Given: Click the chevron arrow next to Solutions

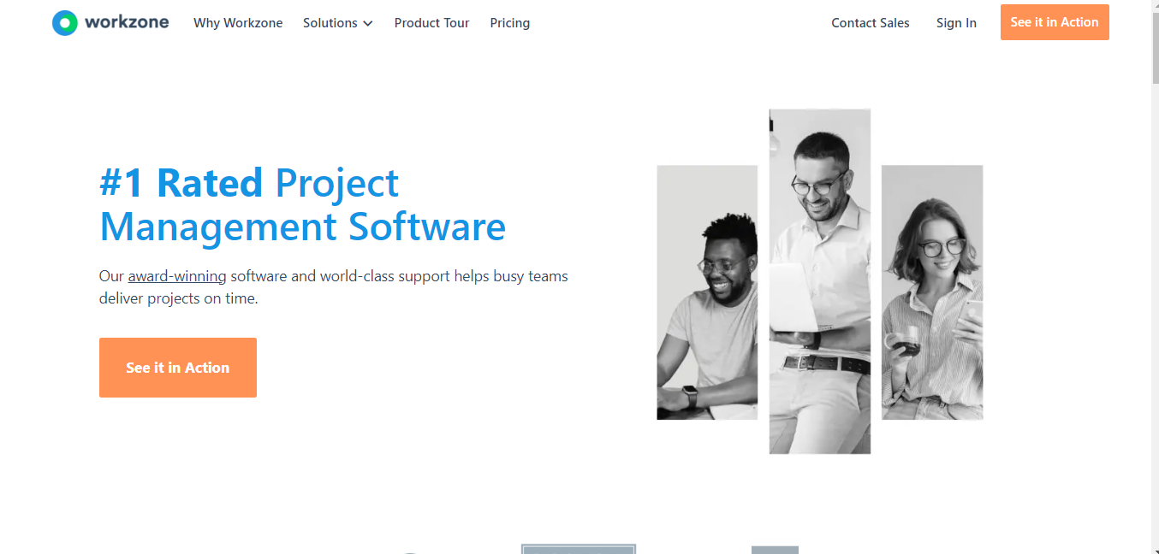Looking at the screenshot, I should tap(368, 24).
